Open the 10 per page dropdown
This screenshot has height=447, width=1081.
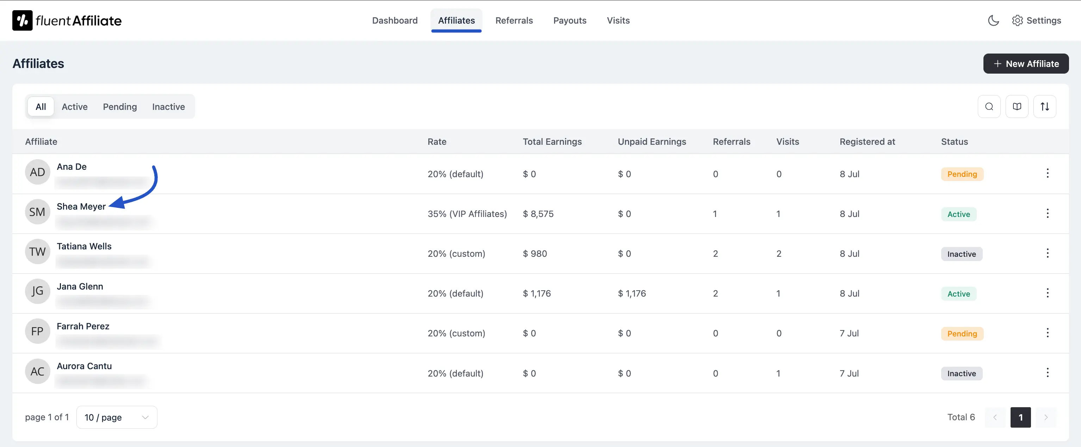point(116,417)
